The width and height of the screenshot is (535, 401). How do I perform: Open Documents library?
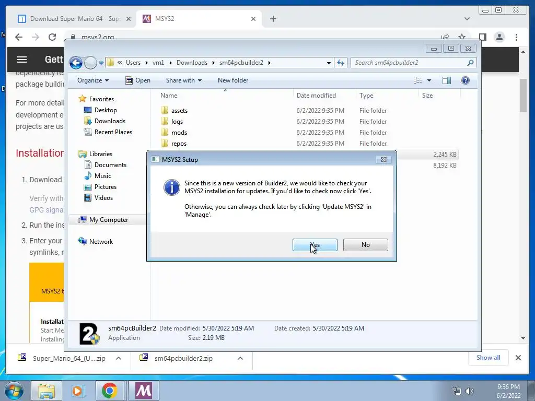pos(110,164)
